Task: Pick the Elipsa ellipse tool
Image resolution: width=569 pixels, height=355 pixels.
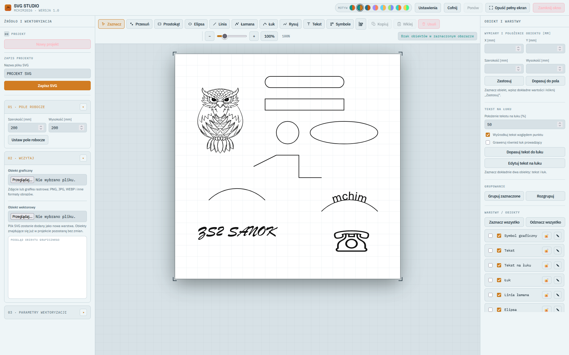Action: (x=196, y=24)
